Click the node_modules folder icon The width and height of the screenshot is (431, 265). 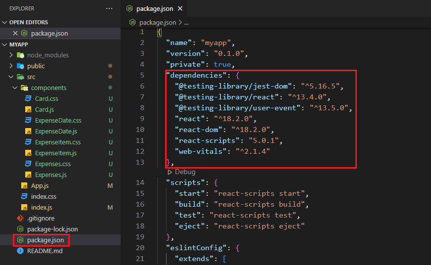click(21, 55)
